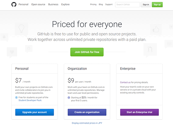173x127 pixels.
Task: Click the faded lightbulb speech bubble icon
Action: pos(21,29)
